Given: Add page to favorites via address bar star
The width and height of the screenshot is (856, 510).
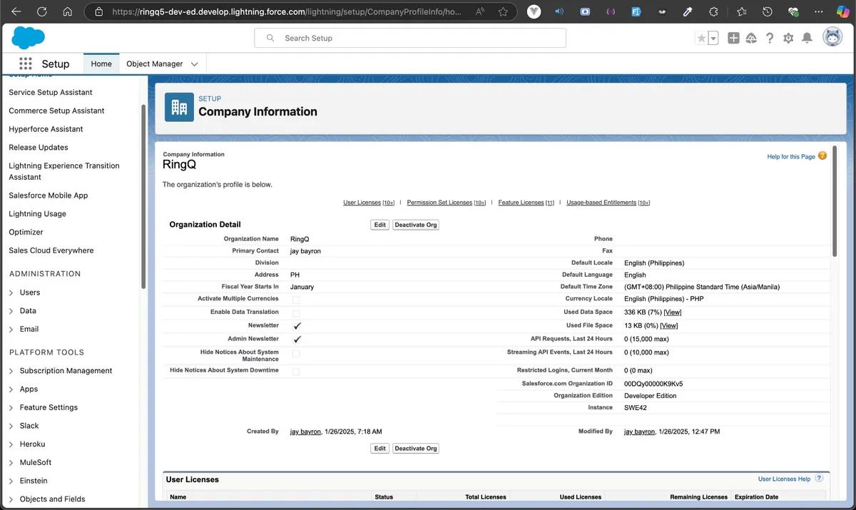Looking at the screenshot, I should [x=503, y=12].
